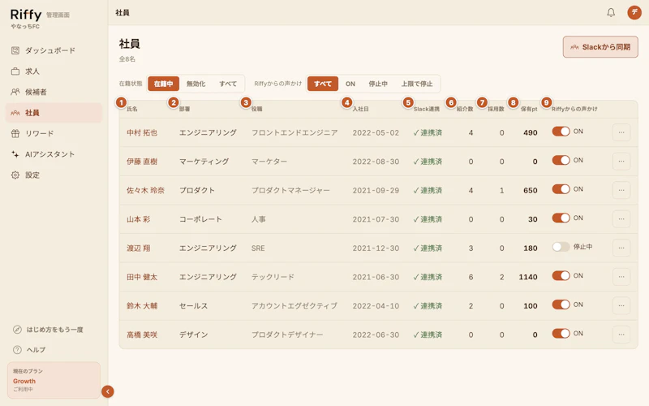Filter outreach by 上限で停止
Image resolution: width=649 pixels, height=406 pixels.
(x=417, y=84)
